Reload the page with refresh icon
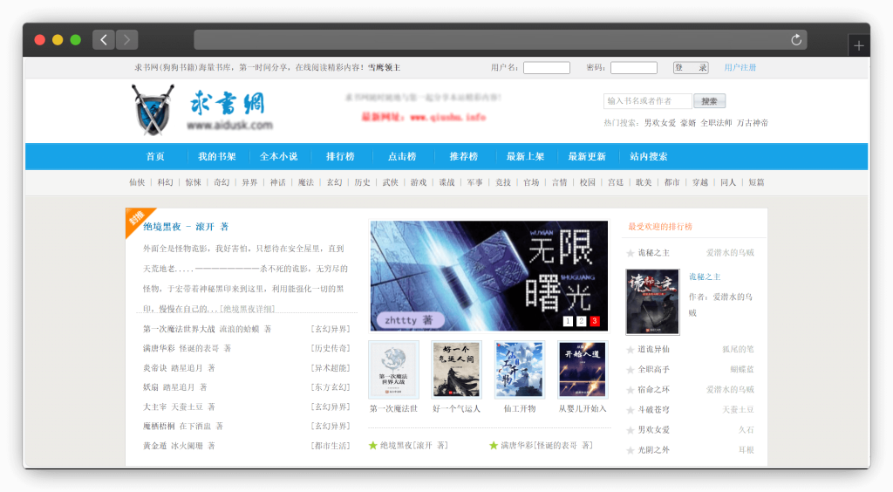The width and height of the screenshot is (893, 492). coord(796,40)
